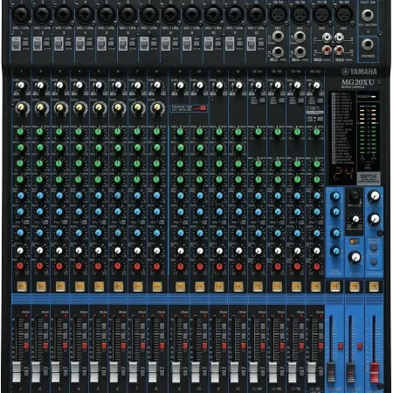Screen dimensions: 393x393
Task: Click the PEAK indicator LED on channel 1
Action: coord(27,315)
